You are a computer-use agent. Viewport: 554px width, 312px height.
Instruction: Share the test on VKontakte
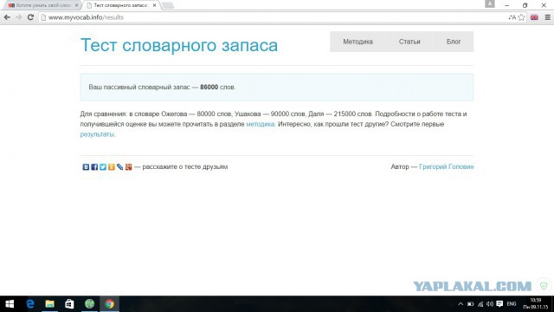86,167
